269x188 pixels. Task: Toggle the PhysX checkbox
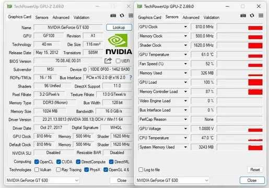pyautogui.click(x=87, y=170)
